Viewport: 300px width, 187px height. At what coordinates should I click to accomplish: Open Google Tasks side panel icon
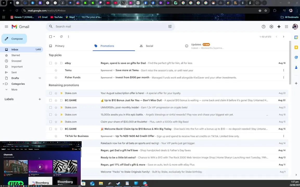(x=296, y=57)
